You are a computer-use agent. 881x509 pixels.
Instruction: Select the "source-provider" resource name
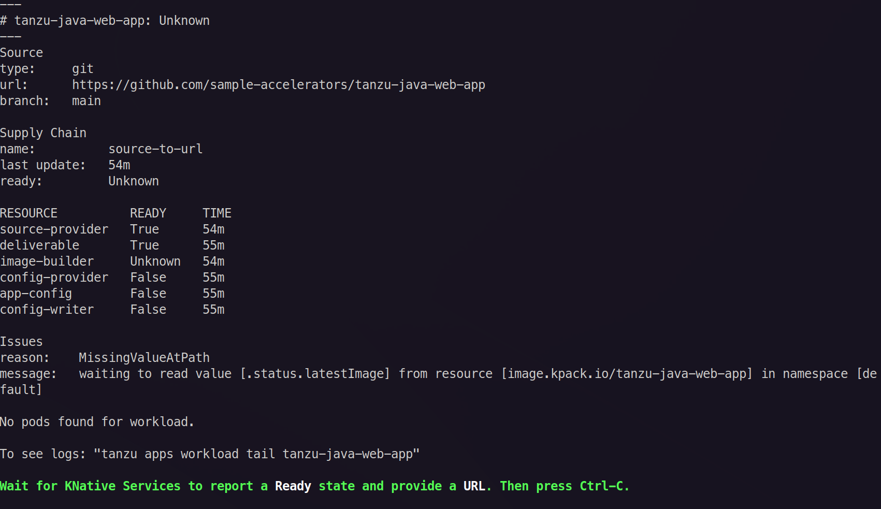[54, 229]
